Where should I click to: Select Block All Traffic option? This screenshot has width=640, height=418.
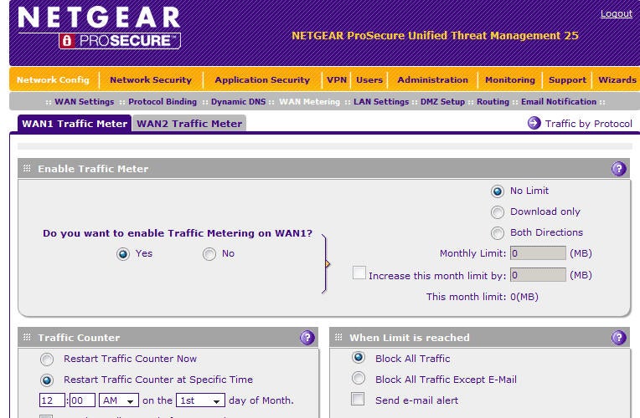(x=359, y=357)
